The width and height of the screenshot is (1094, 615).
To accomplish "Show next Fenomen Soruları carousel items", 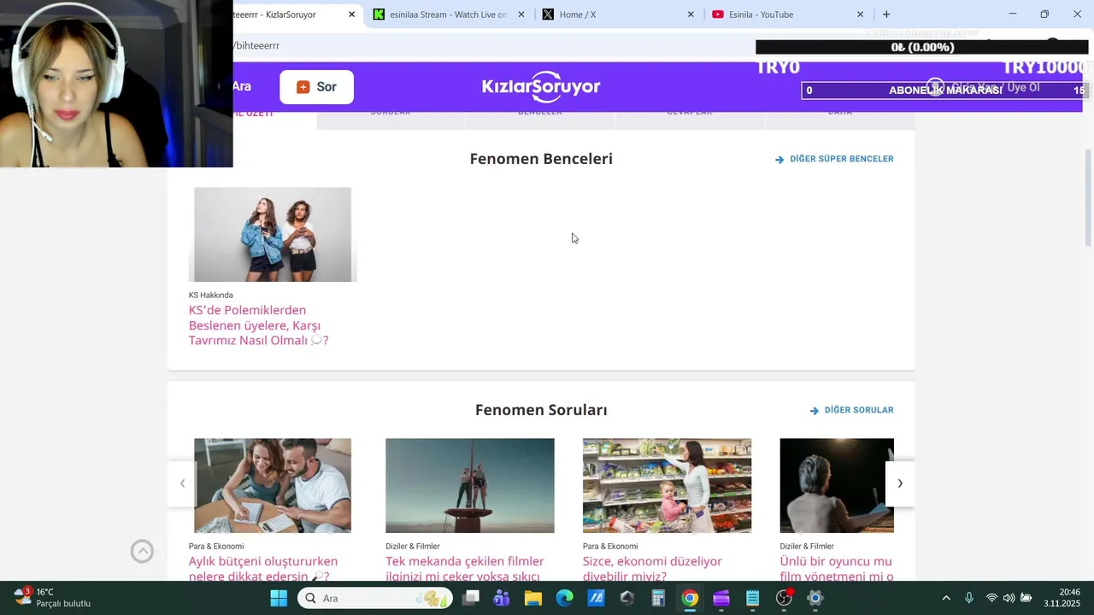I will pyautogui.click(x=900, y=483).
